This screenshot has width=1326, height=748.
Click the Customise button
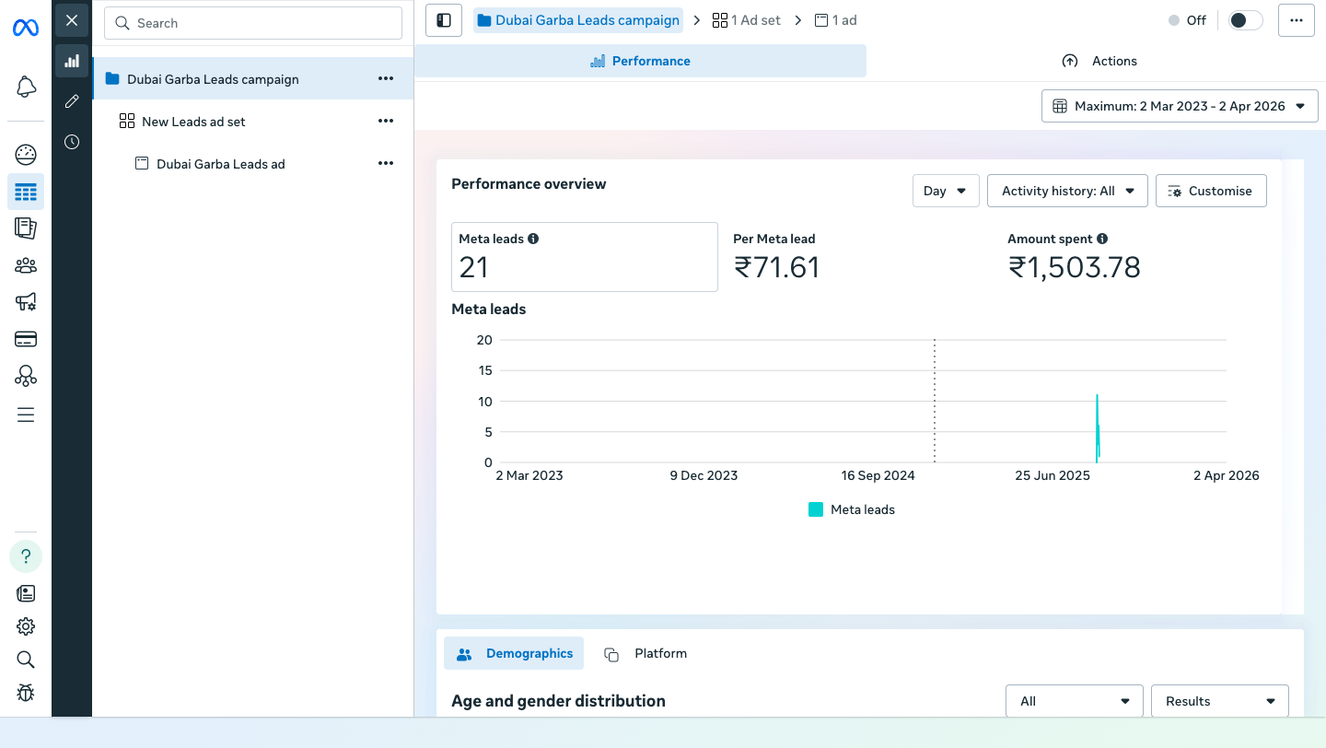[1211, 191]
